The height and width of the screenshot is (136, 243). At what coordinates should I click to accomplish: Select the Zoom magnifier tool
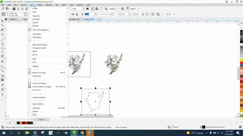click(x=2, y=34)
